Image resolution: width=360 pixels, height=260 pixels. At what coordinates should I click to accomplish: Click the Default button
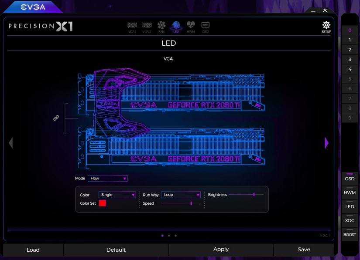(116, 250)
